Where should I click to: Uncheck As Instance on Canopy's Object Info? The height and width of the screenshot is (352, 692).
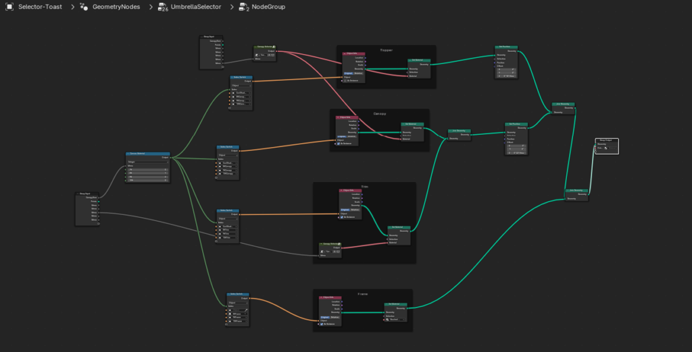(x=338, y=144)
